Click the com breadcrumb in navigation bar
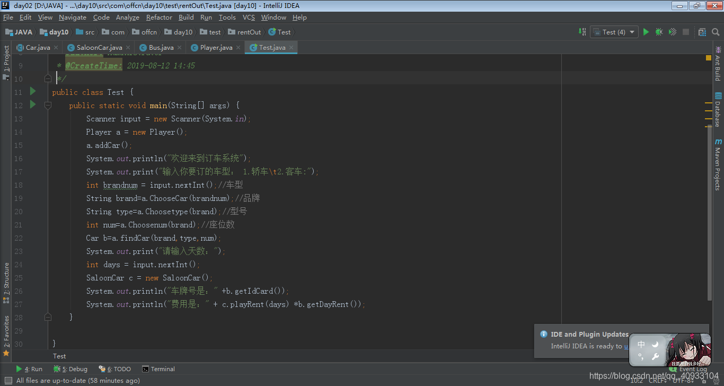The height and width of the screenshot is (386, 724). coord(113,32)
